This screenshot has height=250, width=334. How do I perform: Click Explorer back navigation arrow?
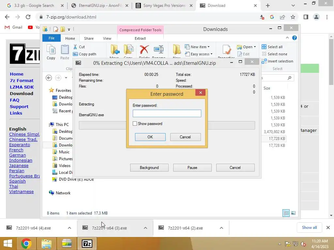pos(49,78)
